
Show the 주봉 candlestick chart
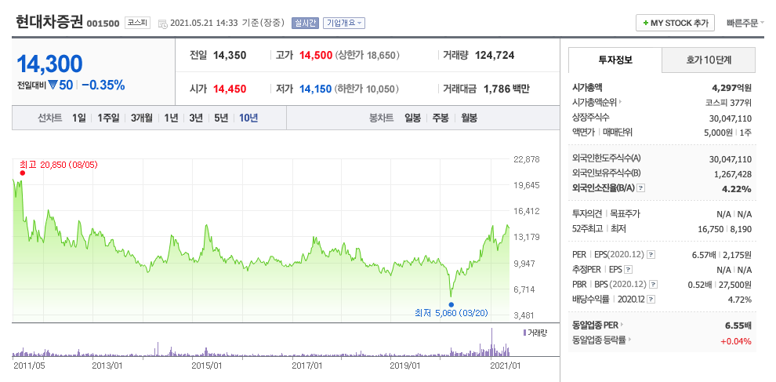pyautogui.click(x=441, y=118)
